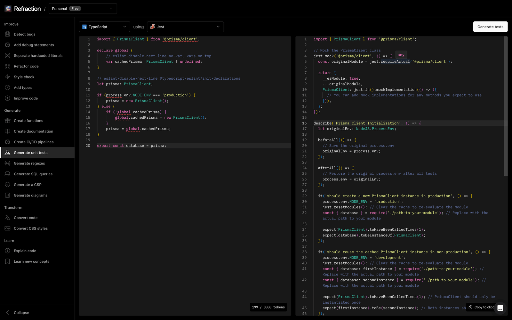Go to Learn new concepts

pyautogui.click(x=31, y=261)
